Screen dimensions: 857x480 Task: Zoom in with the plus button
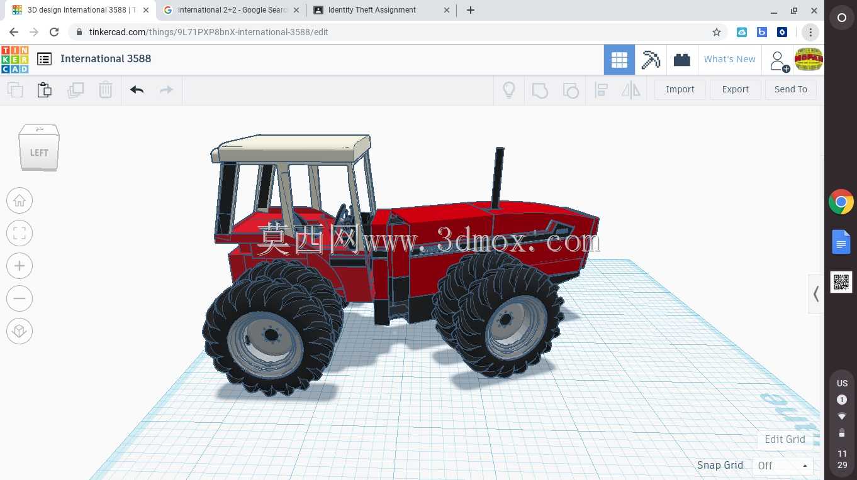[20, 266]
